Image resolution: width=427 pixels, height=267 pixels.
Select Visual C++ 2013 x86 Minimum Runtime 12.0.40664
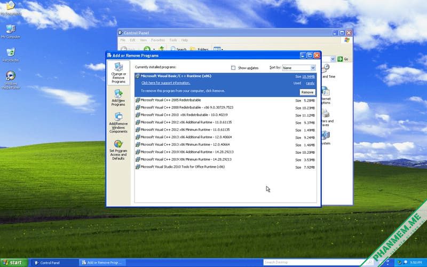[x=225, y=145]
